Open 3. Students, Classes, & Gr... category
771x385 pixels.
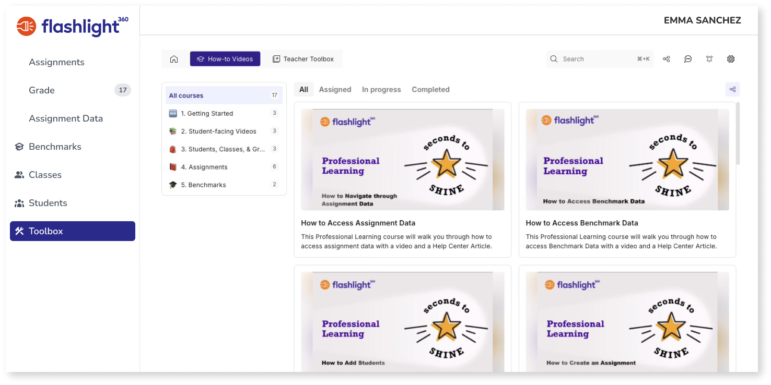224,149
